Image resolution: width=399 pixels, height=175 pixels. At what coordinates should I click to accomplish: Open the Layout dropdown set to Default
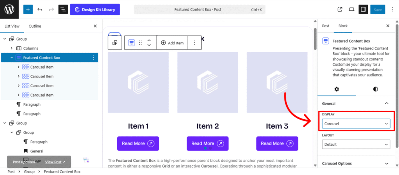tap(356, 144)
